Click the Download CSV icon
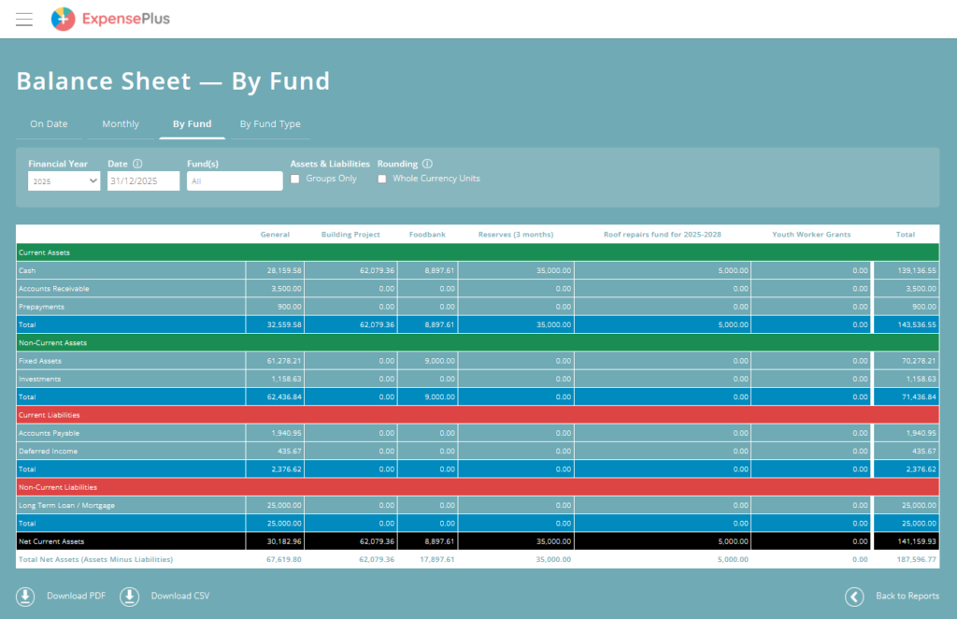 click(130, 597)
